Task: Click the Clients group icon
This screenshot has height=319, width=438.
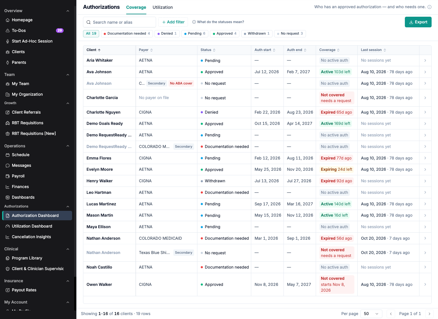Action: point(8,52)
